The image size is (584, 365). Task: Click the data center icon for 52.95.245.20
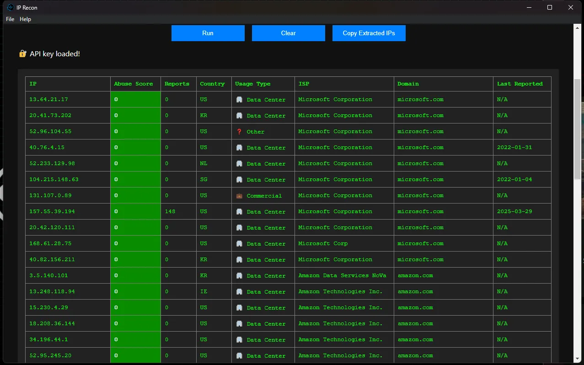(x=239, y=356)
